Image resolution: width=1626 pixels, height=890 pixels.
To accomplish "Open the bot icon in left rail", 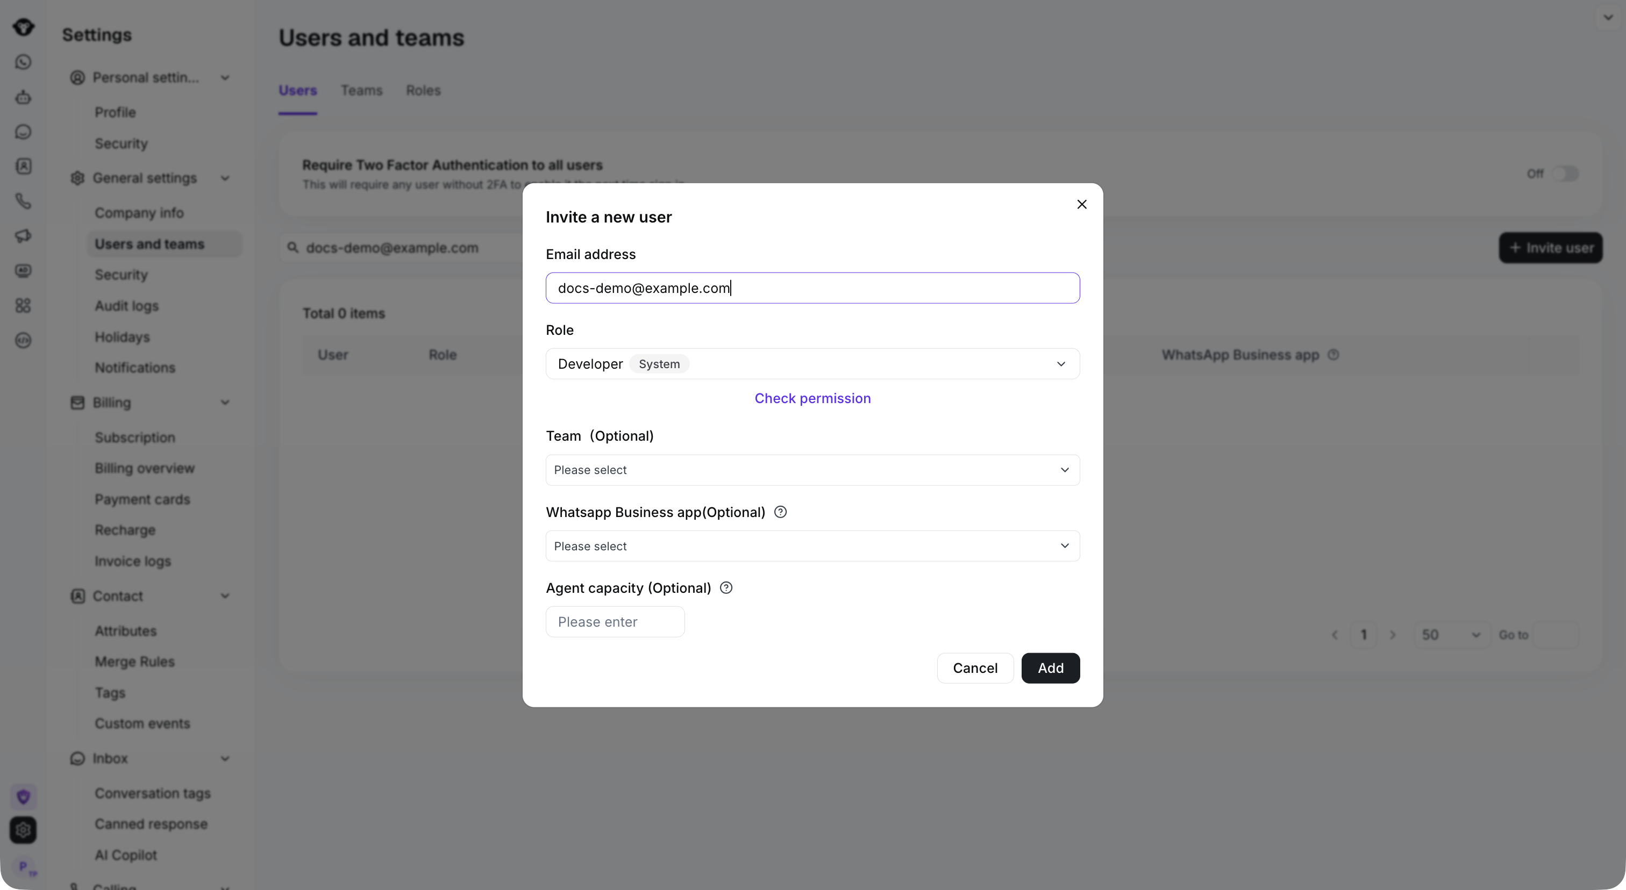I will [x=23, y=97].
